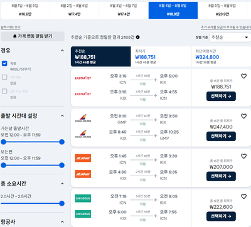251x227 pixels.
Task: Favorite the Air Seoul flight via heart
Action: (243, 196)
